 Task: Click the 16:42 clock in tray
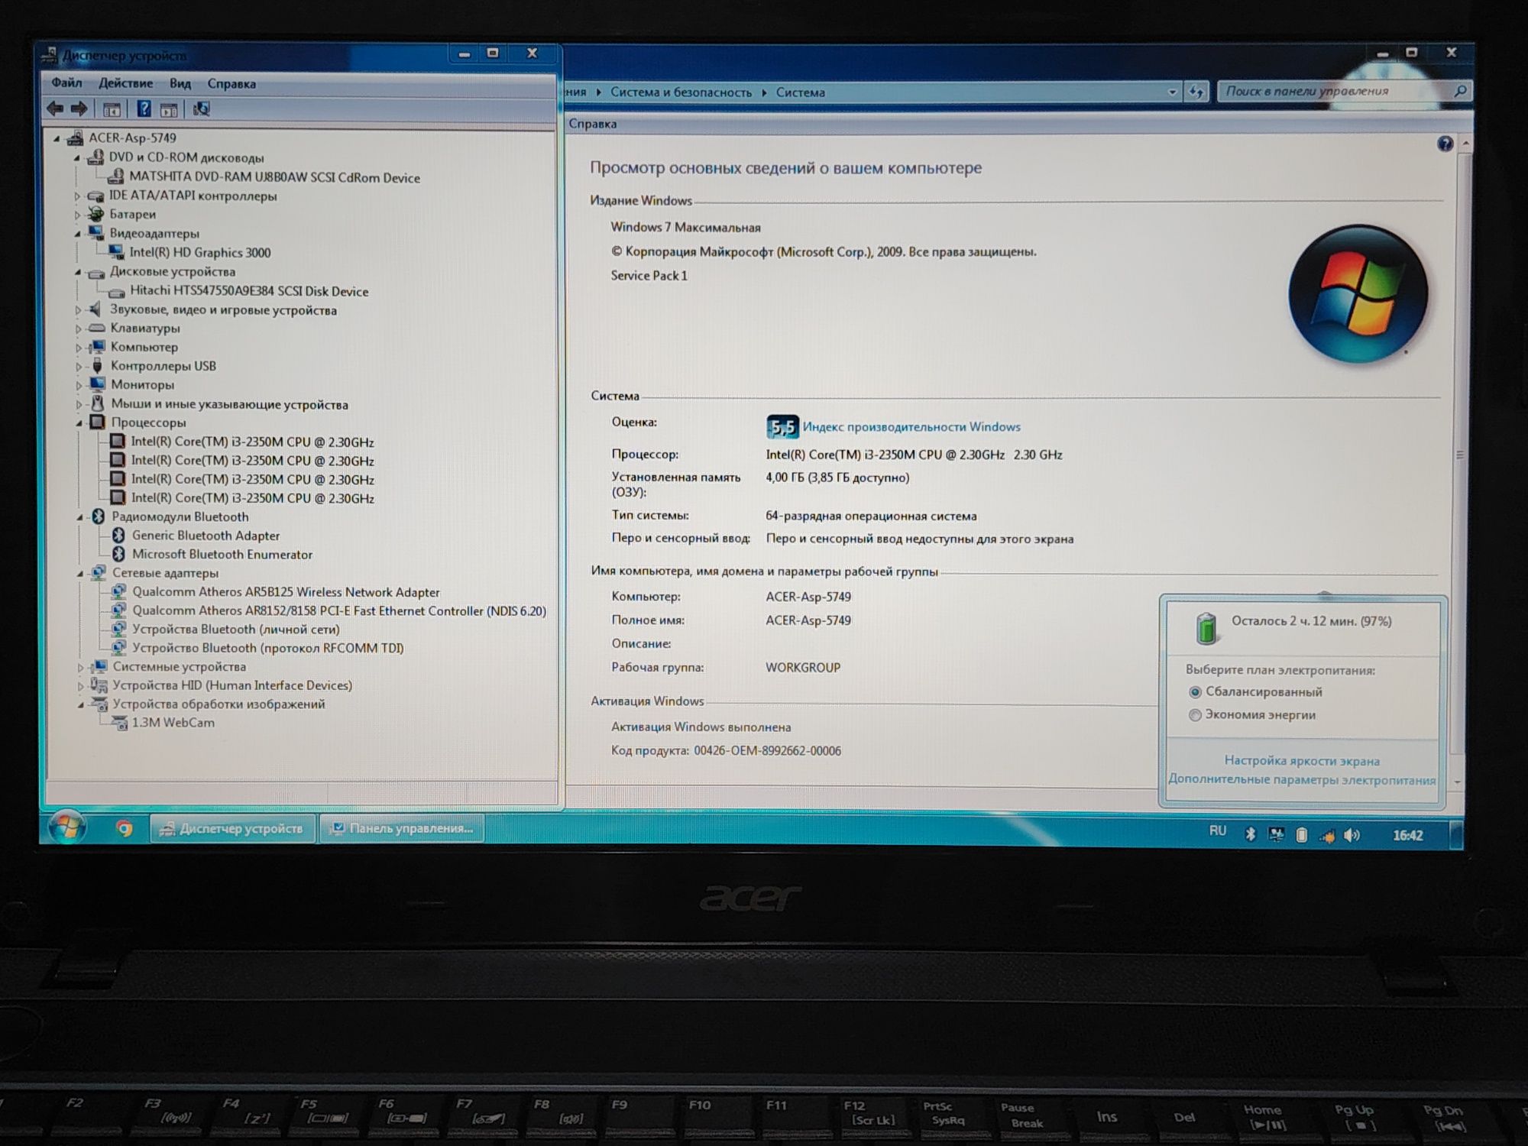1407,835
